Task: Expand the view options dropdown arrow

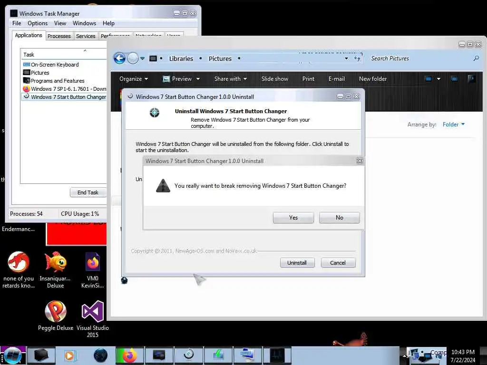Action: (438, 79)
